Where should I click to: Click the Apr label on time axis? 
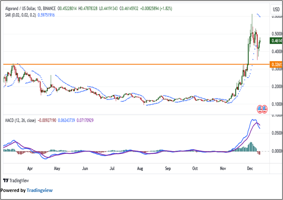pos(30,169)
